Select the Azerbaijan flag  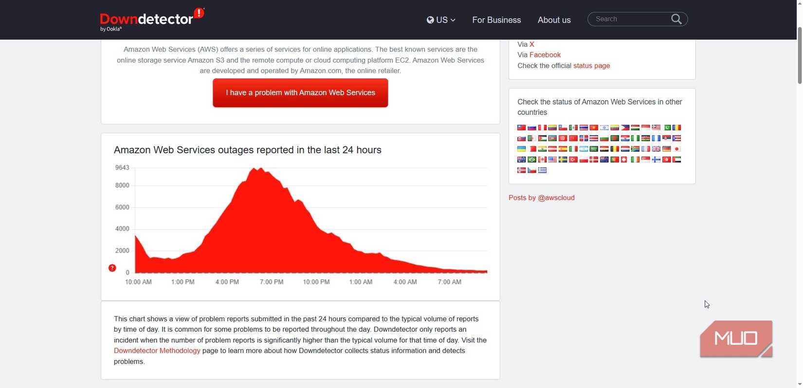click(552, 138)
